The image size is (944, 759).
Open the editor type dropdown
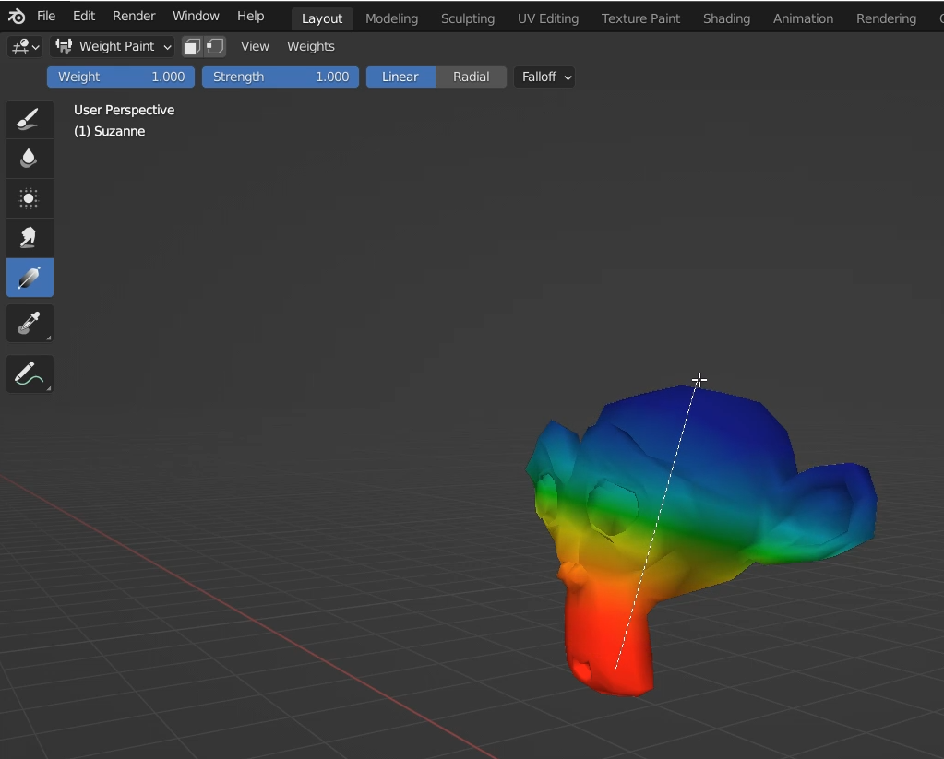(x=25, y=46)
